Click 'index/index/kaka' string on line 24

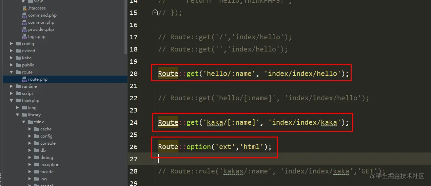[305, 122]
